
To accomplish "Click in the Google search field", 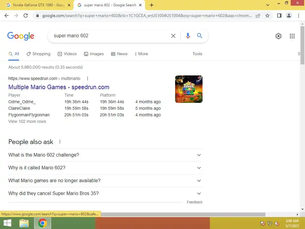I will 111,36.
